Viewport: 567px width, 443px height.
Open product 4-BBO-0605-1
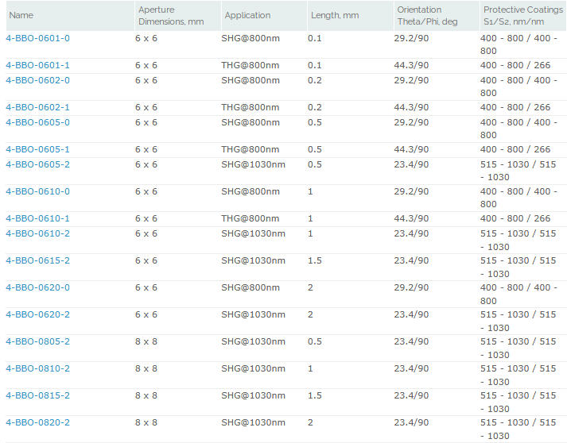coord(37,149)
